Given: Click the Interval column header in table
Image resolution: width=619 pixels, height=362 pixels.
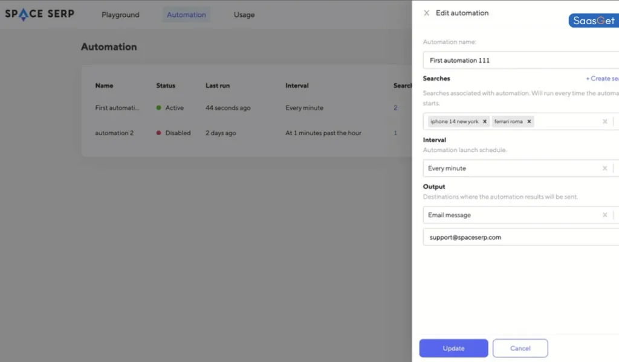Looking at the screenshot, I should click(297, 86).
